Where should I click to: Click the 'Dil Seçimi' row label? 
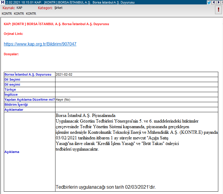tap(12, 79)
